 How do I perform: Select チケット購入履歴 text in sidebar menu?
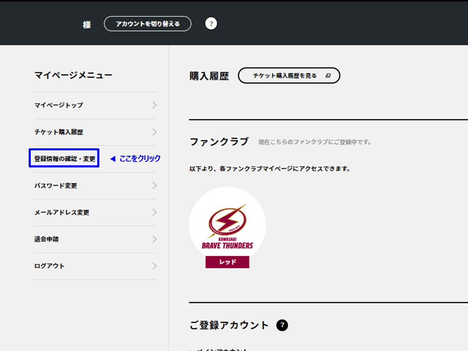click(59, 132)
